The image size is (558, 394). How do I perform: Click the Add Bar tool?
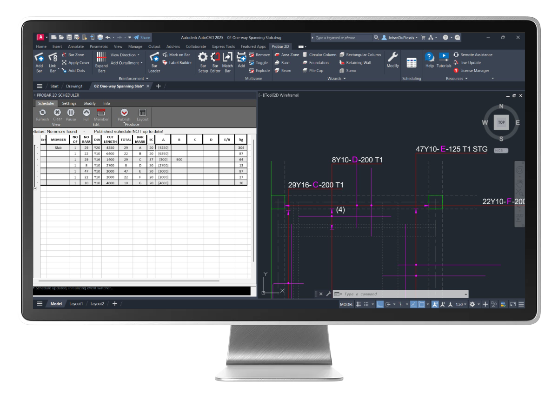(x=39, y=62)
